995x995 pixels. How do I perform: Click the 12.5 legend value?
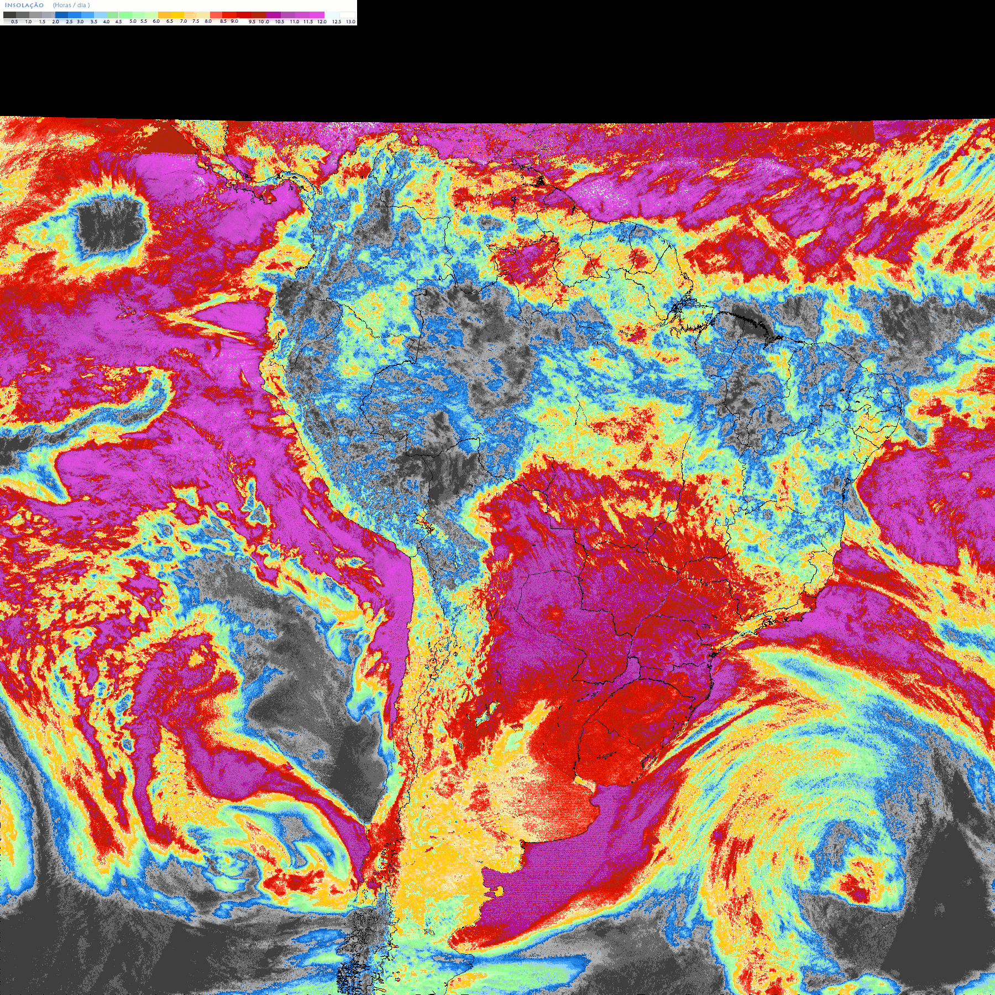point(337,22)
